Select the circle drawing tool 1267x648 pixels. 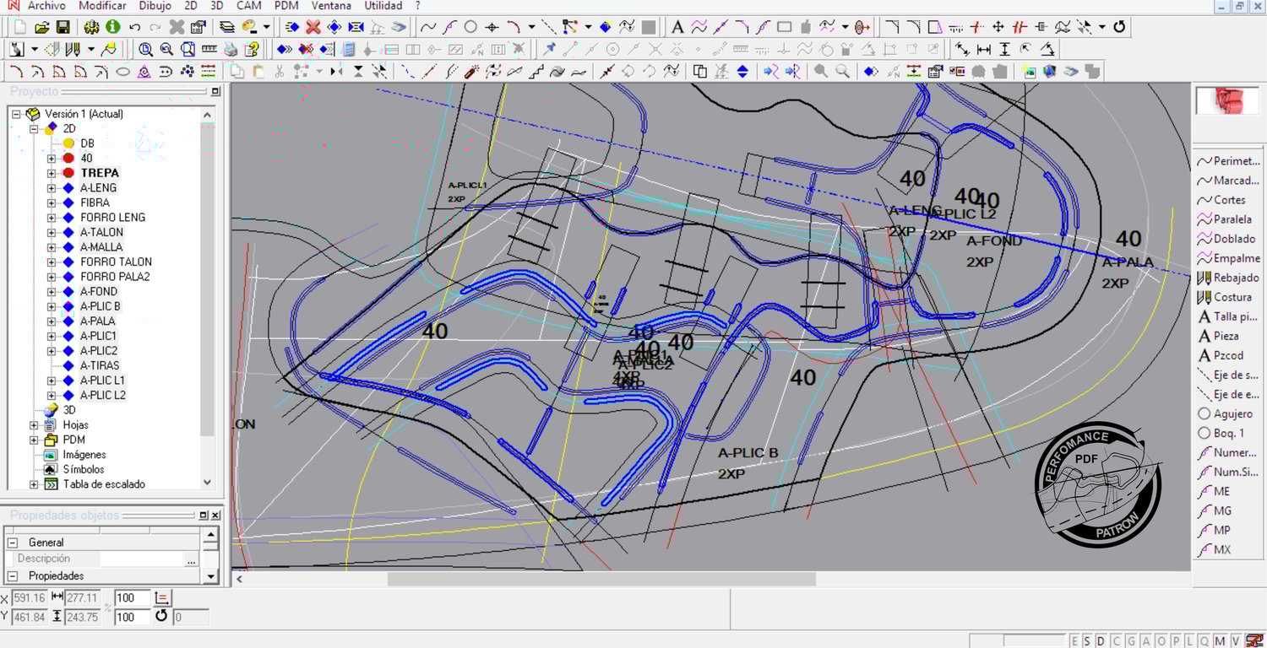pos(470,27)
